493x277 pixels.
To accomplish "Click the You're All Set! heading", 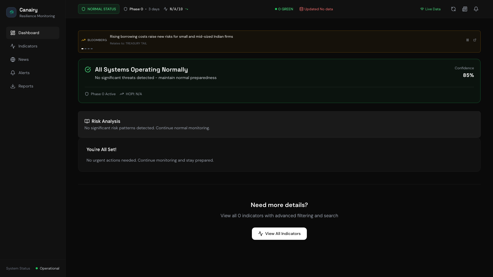I will 101,150.
